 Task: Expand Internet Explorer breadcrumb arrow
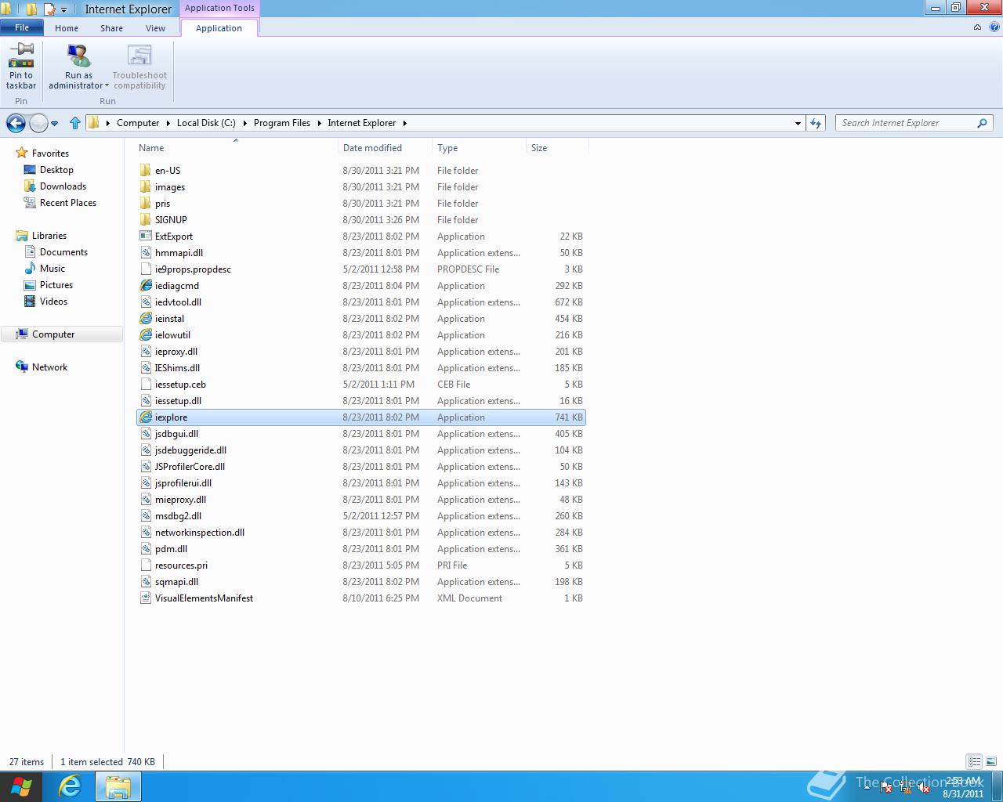(405, 123)
